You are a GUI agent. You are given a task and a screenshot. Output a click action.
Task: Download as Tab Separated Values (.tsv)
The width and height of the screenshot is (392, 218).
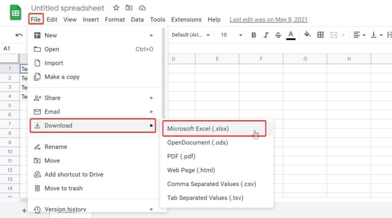216,198
